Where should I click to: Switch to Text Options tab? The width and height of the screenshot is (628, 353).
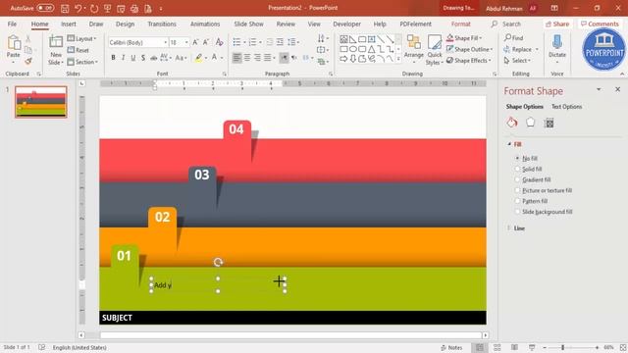click(566, 107)
